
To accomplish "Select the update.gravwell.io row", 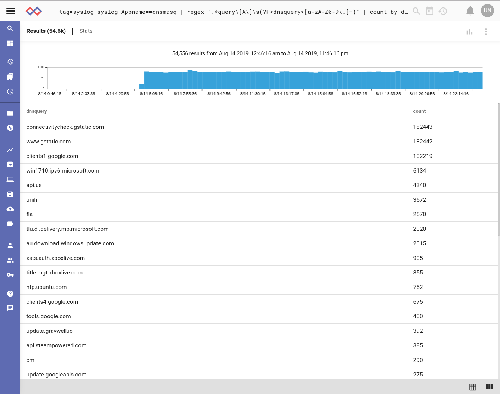I will [x=259, y=331].
